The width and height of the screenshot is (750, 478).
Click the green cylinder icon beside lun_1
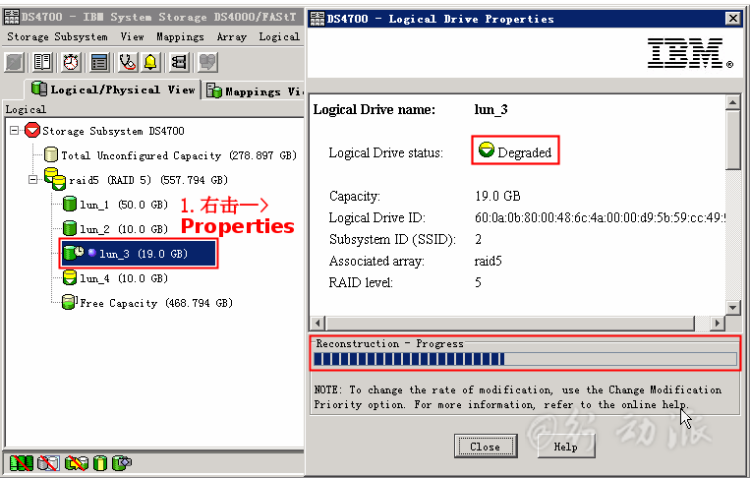coord(70,204)
